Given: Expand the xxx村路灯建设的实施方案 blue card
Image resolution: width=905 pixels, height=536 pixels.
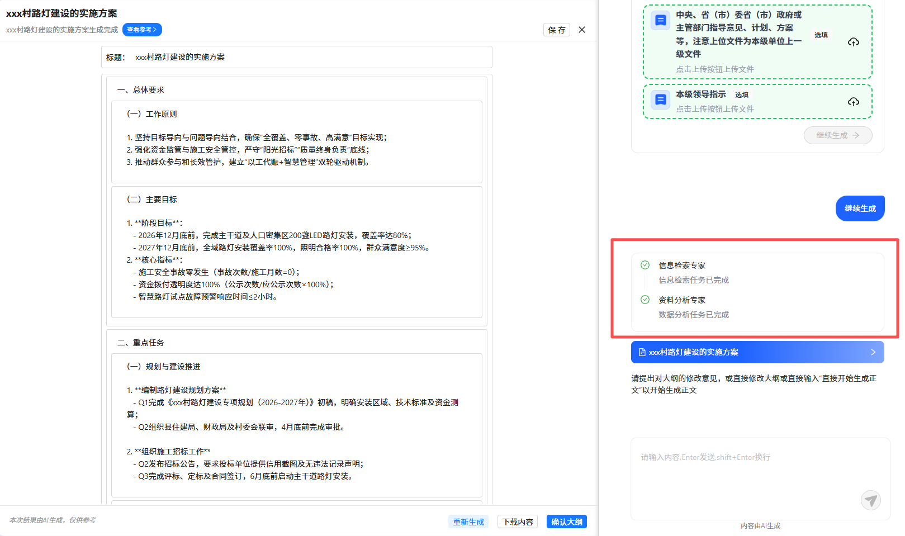Looking at the screenshot, I should pyautogui.click(x=757, y=352).
